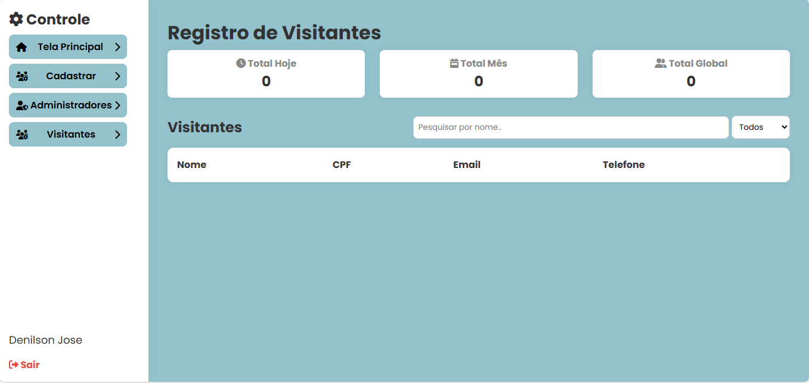
Task: Click the CPF column header
Action: [x=342, y=165]
